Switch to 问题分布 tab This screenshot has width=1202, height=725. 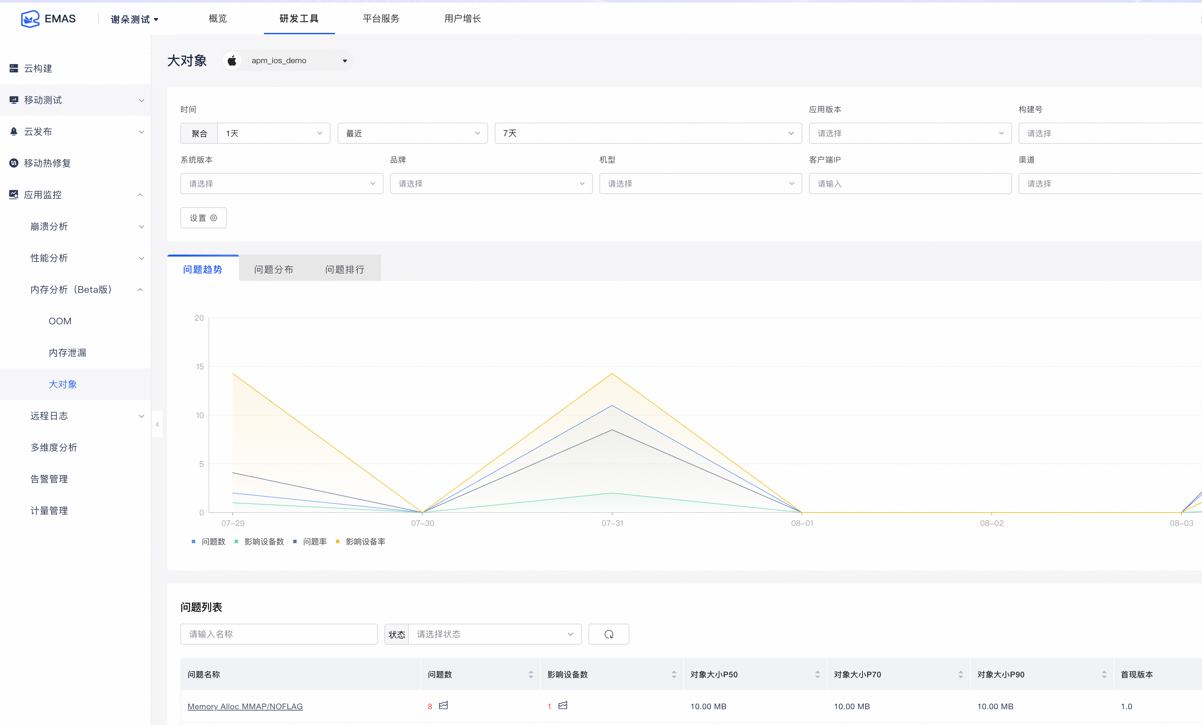(x=274, y=269)
